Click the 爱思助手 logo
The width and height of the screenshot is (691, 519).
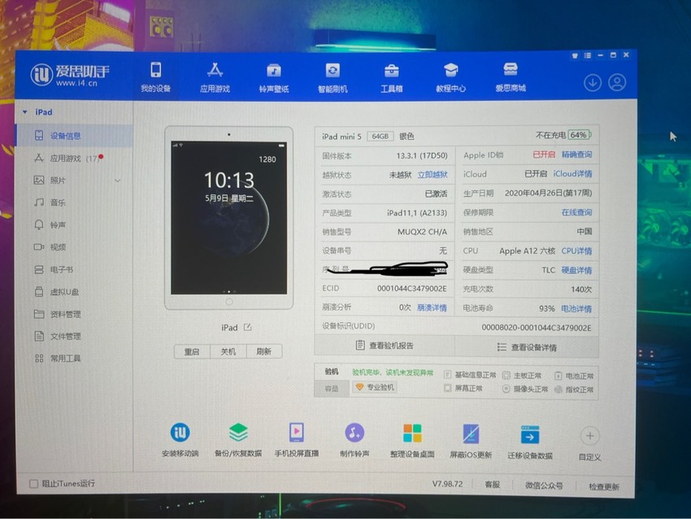click(70, 75)
